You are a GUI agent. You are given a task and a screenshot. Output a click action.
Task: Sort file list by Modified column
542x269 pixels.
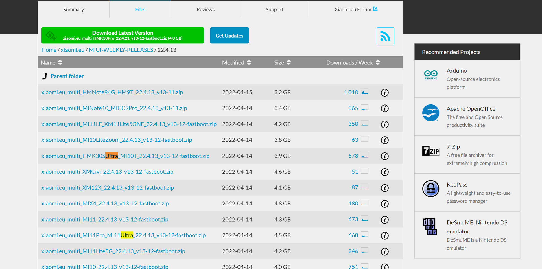(x=237, y=62)
